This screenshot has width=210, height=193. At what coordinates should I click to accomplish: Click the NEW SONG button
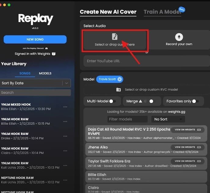coord(35,39)
